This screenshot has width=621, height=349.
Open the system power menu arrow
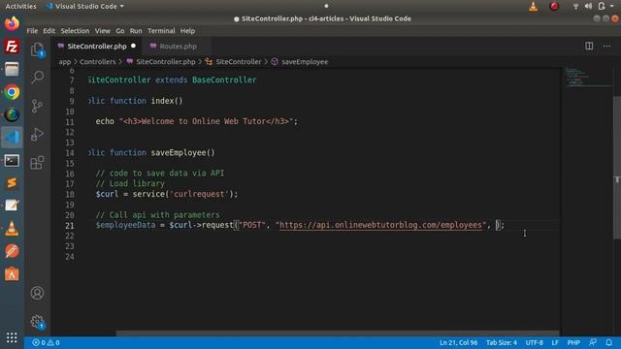(x=612, y=6)
